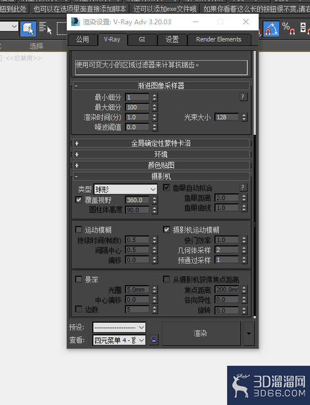
Task: Expand the 全局确定性蒙特卡洛 rollout
Action: [x=161, y=143]
